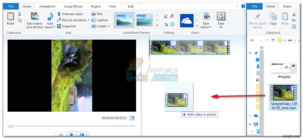Click the Paste button in File Explorer
The image size is (303, 139).
pyautogui.click(x=285, y=19)
